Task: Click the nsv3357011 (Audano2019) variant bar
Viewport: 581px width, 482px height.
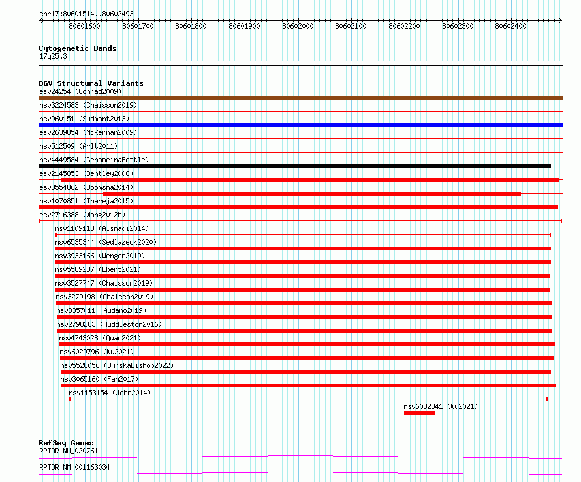Action: pyautogui.click(x=304, y=317)
